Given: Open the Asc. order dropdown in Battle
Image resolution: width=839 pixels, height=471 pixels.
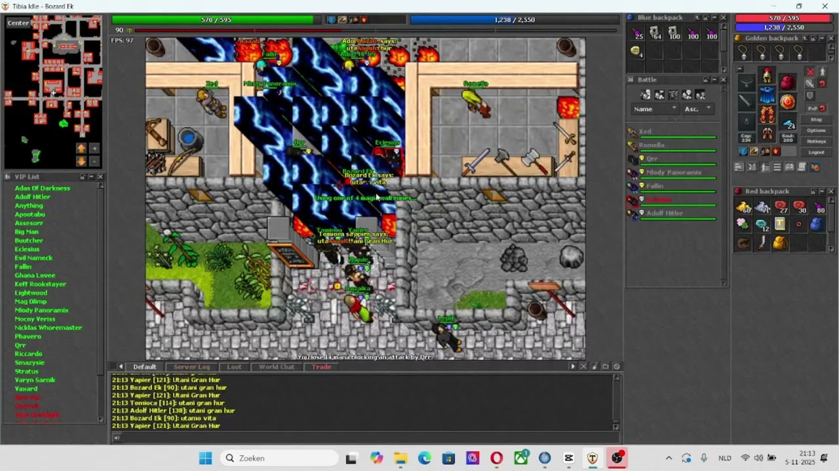Looking at the screenshot, I should [698, 109].
